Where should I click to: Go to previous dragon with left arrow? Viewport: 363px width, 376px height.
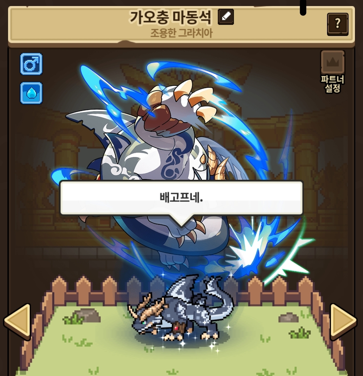[x=17, y=322]
